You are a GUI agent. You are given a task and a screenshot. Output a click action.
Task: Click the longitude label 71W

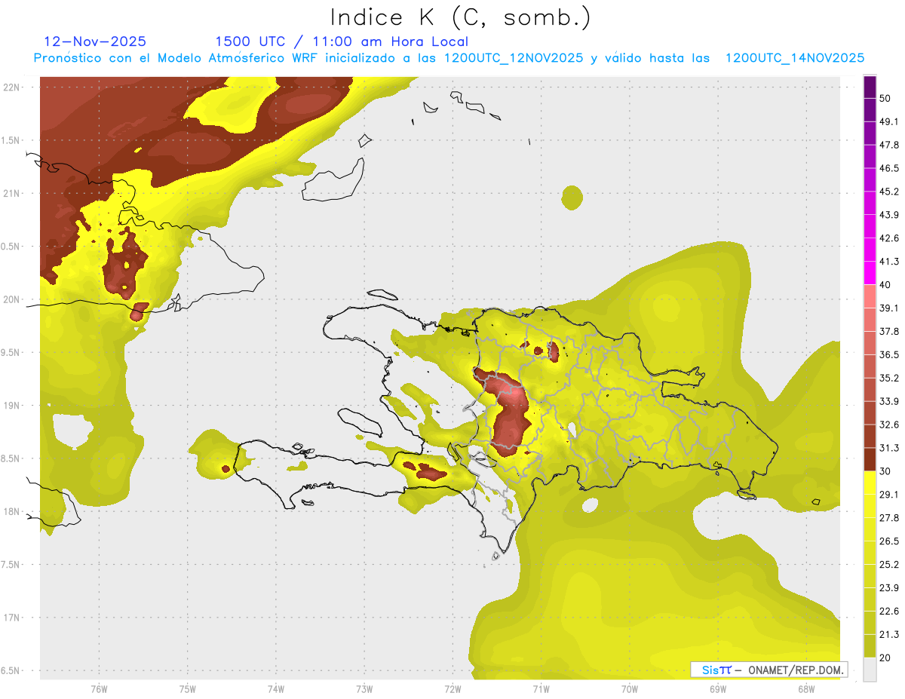click(541, 689)
